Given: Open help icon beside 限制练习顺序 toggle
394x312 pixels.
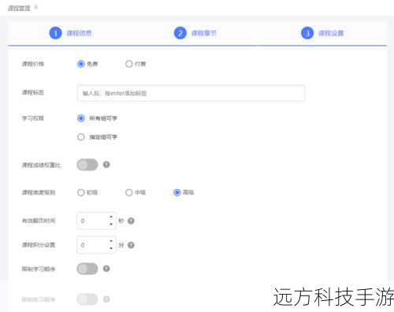Looking at the screenshot, I should [106, 299].
